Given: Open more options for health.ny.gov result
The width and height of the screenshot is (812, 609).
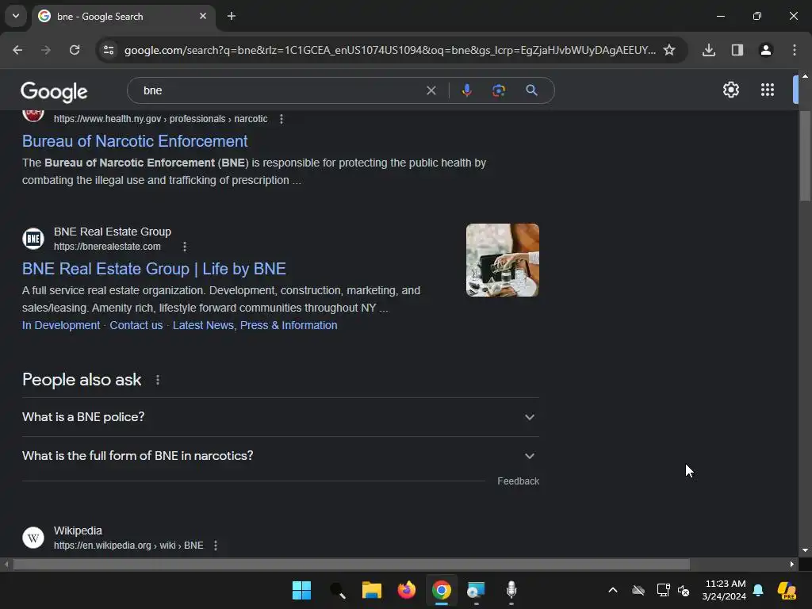Looking at the screenshot, I should 282,119.
